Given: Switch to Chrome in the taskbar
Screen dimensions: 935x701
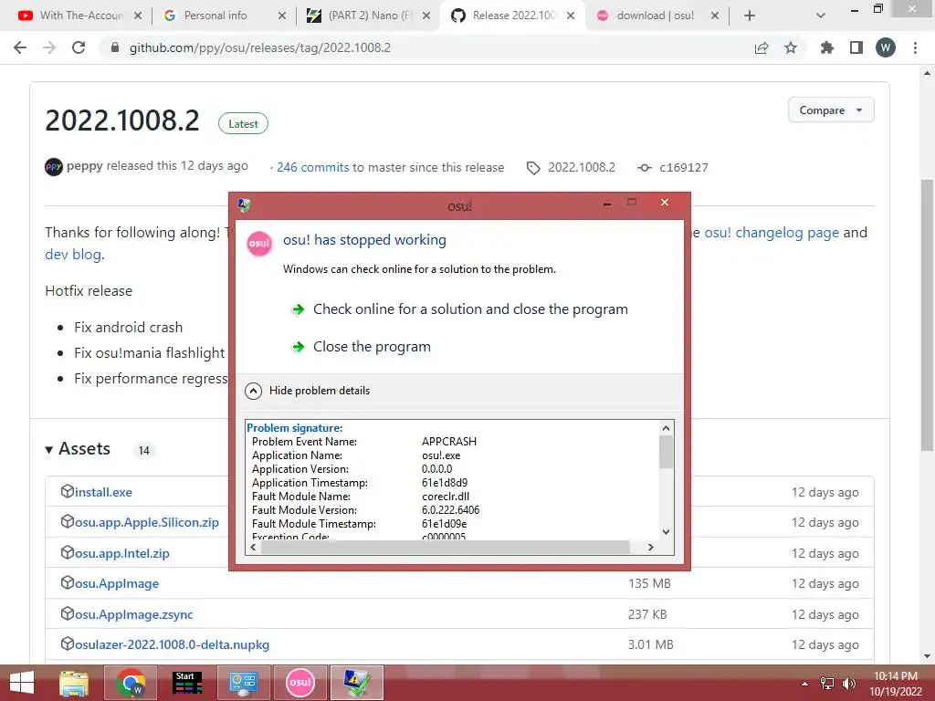Looking at the screenshot, I should pyautogui.click(x=131, y=683).
